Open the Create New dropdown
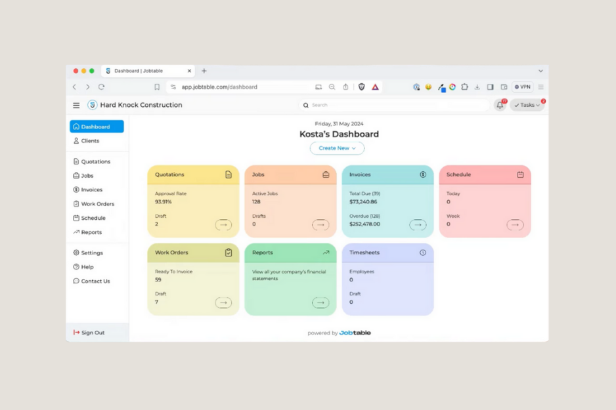This screenshot has width=616, height=410. [337, 148]
